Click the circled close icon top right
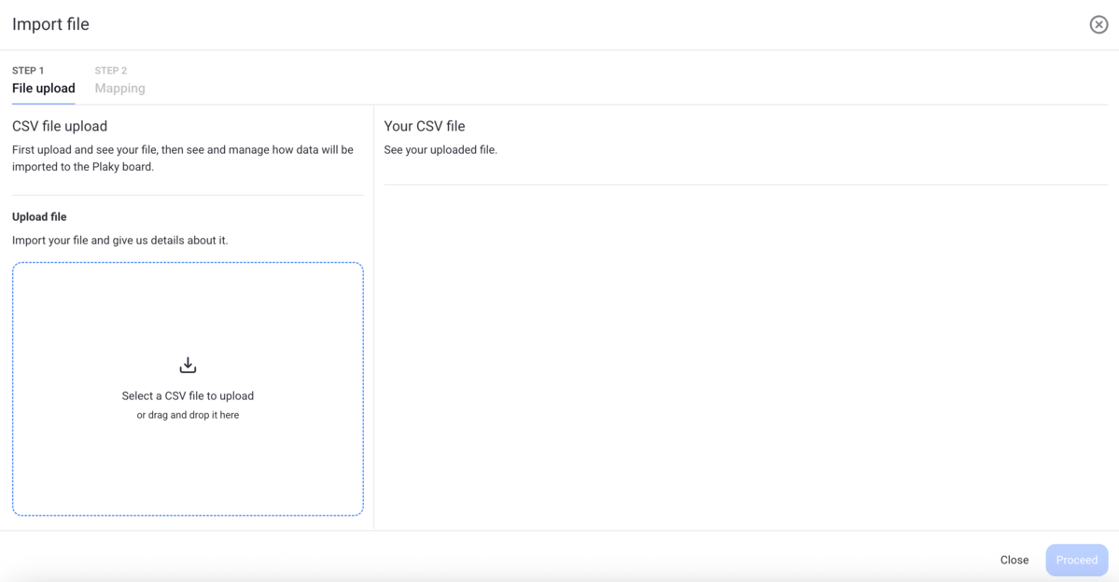 [1098, 24]
